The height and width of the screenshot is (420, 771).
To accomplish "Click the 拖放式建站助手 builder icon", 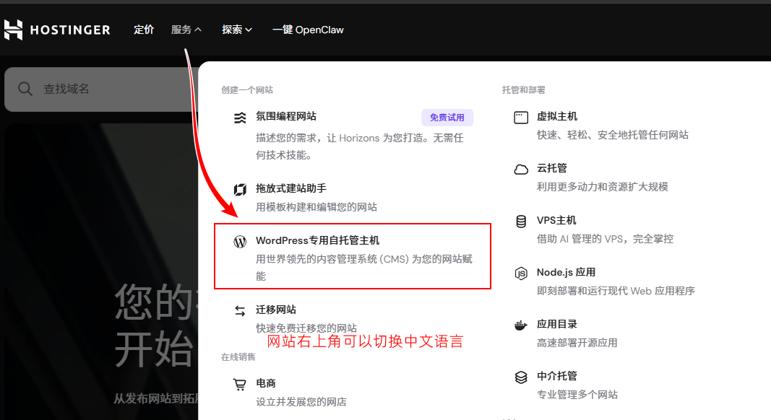I will coord(240,190).
